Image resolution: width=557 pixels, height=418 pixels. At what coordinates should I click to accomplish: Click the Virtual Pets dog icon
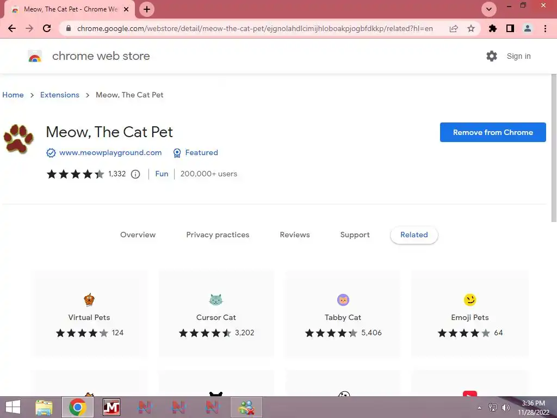[89, 300]
